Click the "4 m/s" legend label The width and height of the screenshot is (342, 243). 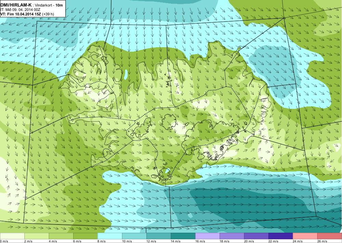point(53,241)
